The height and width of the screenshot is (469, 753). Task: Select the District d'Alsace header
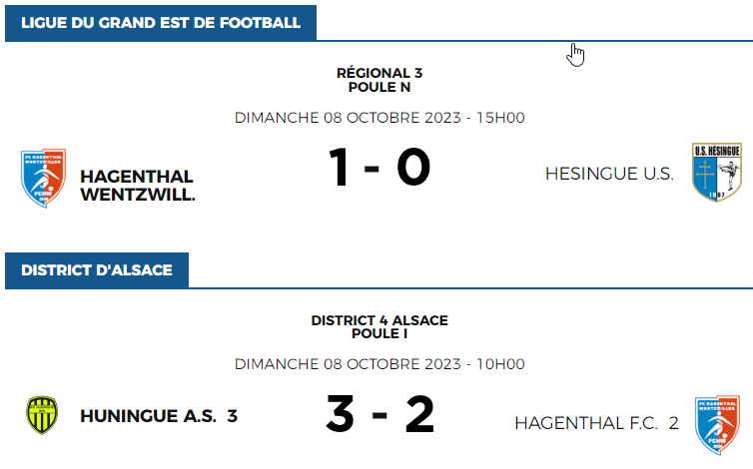click(97, 269)
